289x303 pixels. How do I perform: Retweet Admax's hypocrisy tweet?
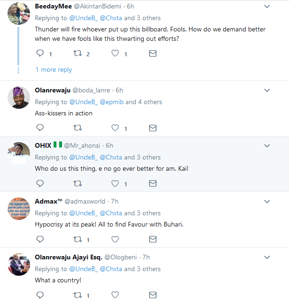(x=78, y=239)
